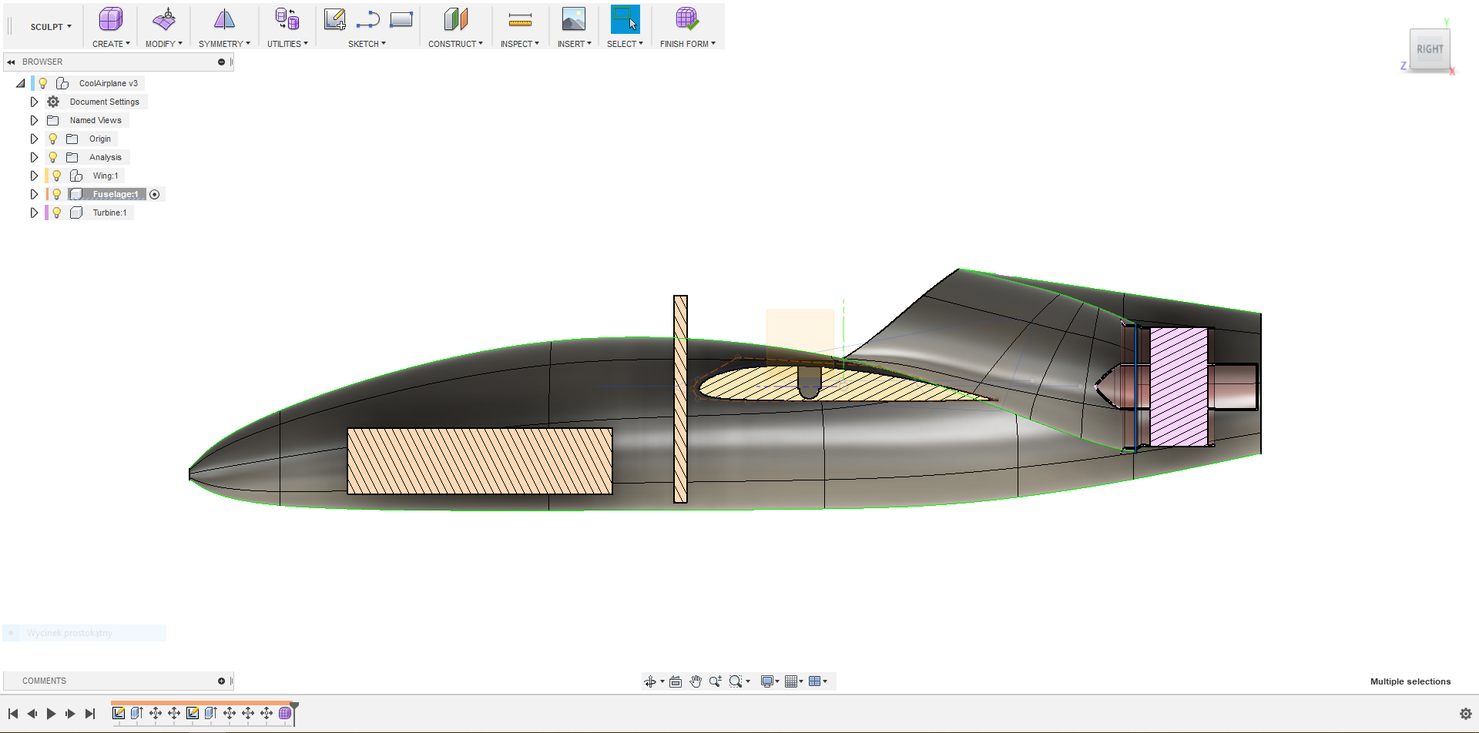Toggle visibility lightbulb for Turbine:1
1479x733 pixels.
click(57, 213)
